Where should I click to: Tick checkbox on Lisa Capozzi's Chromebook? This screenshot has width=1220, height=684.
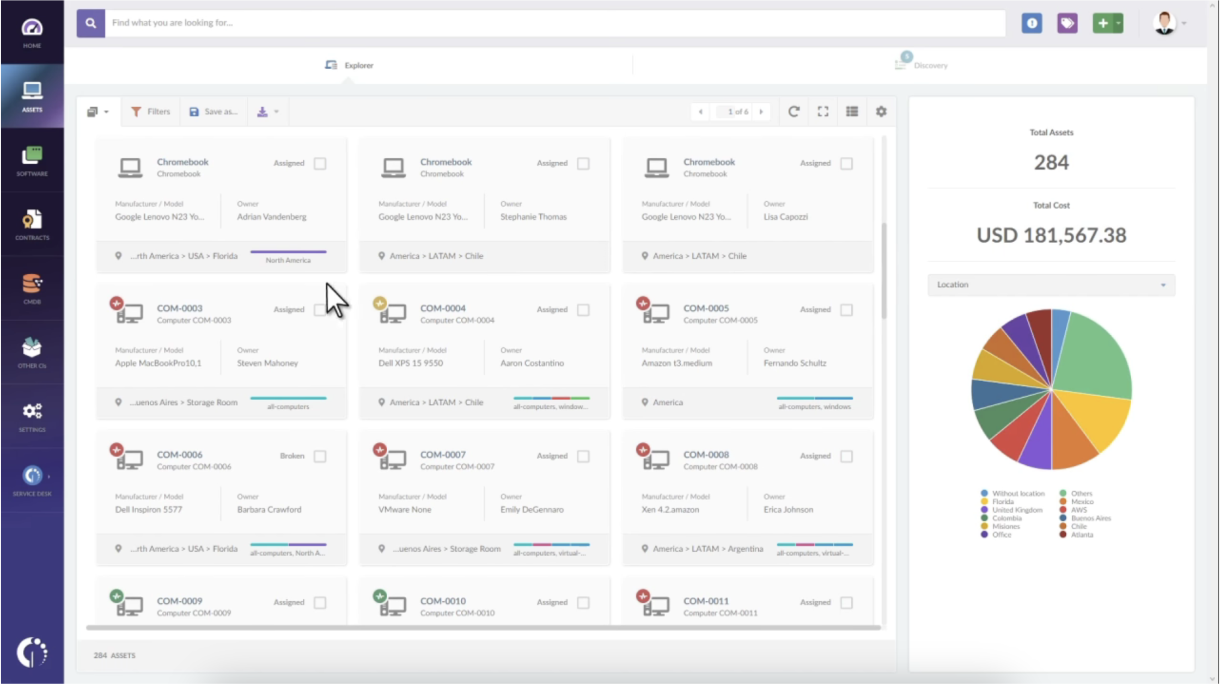click(x=846, y=163)
